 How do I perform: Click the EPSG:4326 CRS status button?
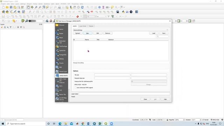pyautogui.click(x=215, y=120)
